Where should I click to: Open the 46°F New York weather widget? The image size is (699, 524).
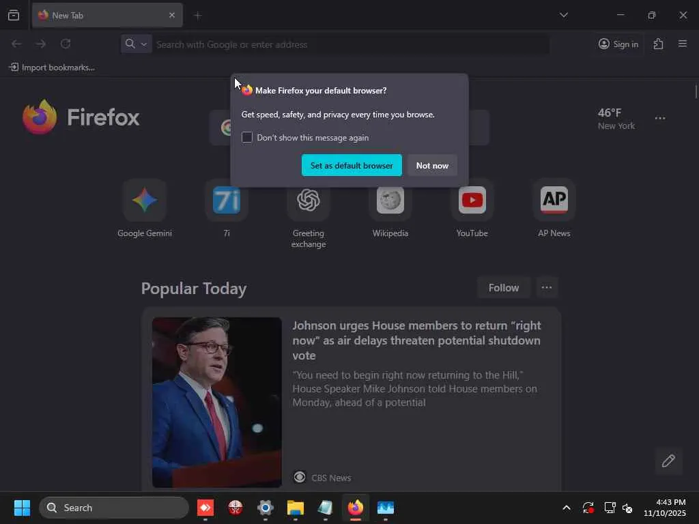(x=616, y=119)
